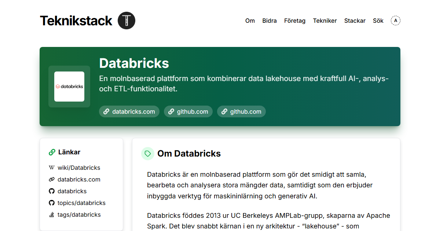
Task: Click the Stack Overflow icon beside tags/databricks
Action: tap(52, 214)
